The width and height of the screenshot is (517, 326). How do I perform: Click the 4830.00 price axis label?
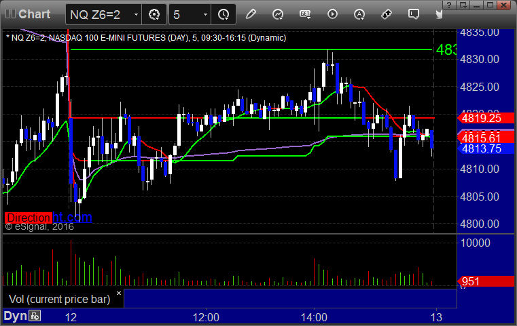480,59
